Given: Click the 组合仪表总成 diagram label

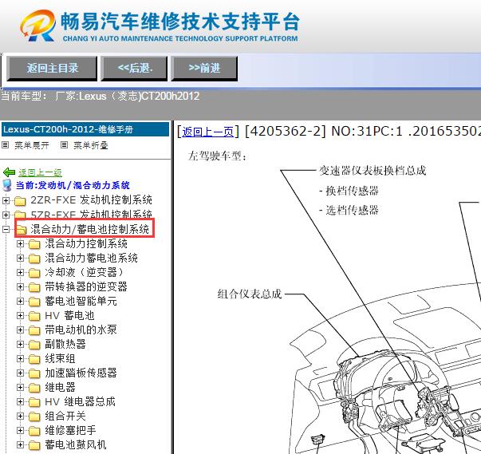Looking at the screenshot, I should point(249,294).
